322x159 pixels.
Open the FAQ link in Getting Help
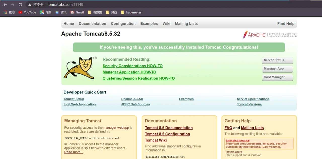click(x=228, y=128)
